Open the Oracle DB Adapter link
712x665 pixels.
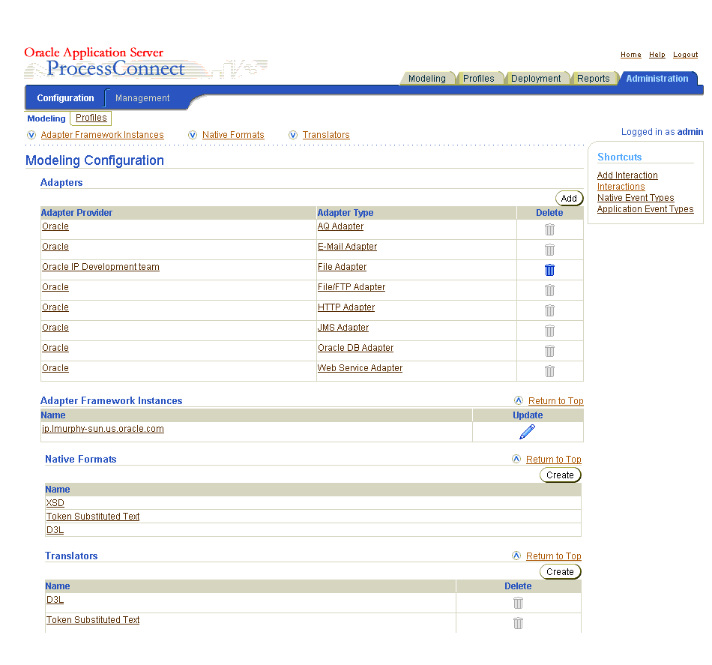pos(355,347)
